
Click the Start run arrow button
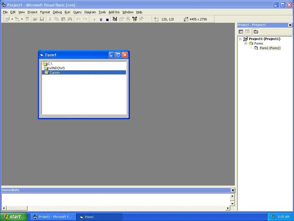(94, 19)
